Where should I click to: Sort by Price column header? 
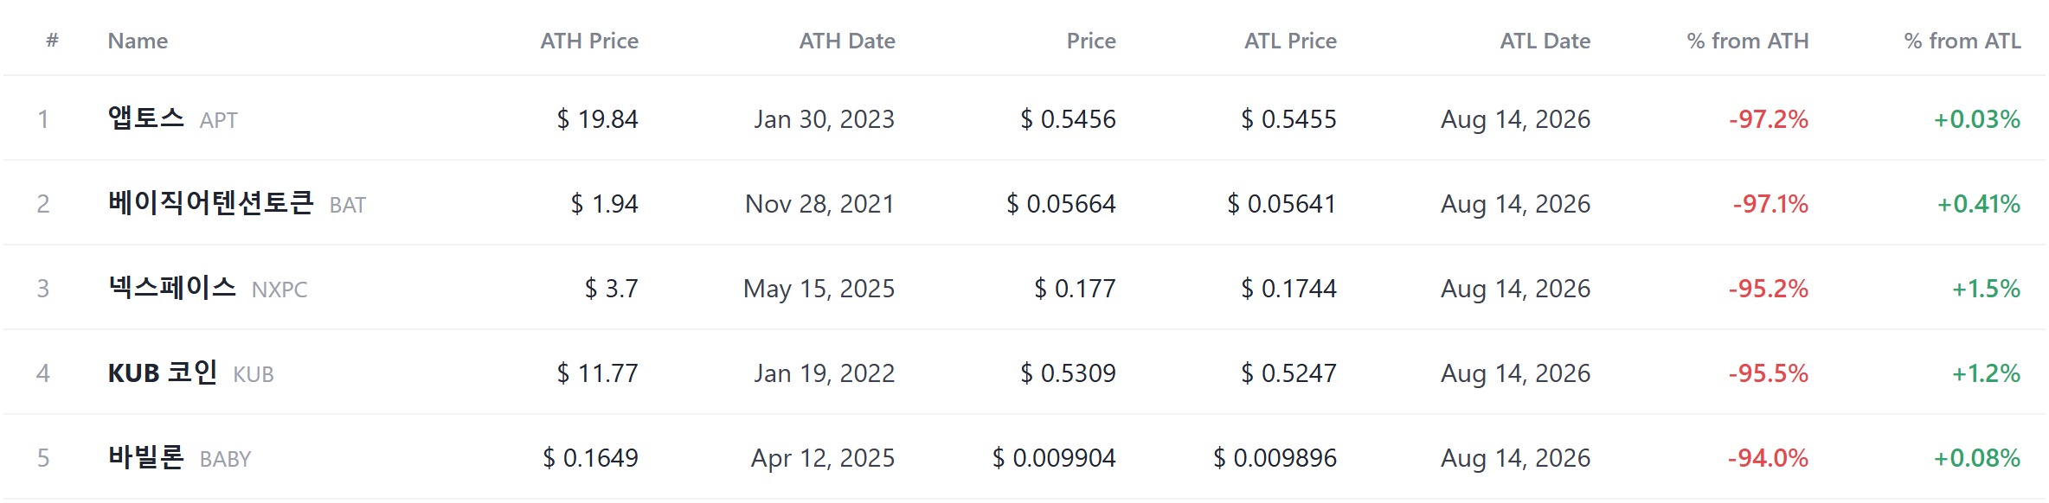[x=1091, y=41]
